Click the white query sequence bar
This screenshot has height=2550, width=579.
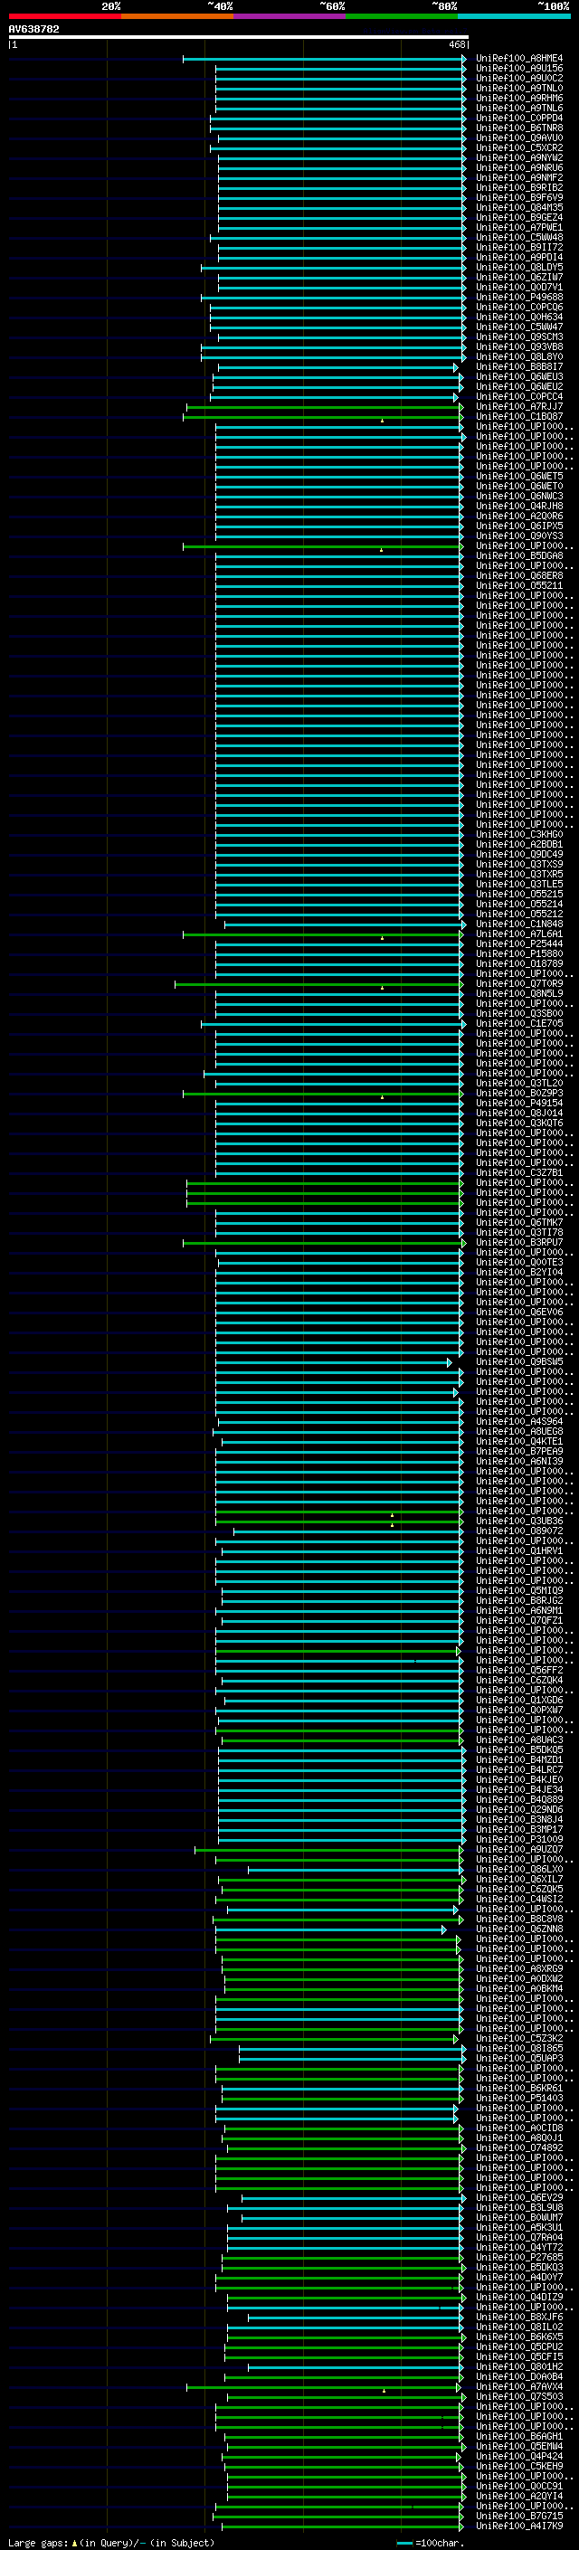239,38
